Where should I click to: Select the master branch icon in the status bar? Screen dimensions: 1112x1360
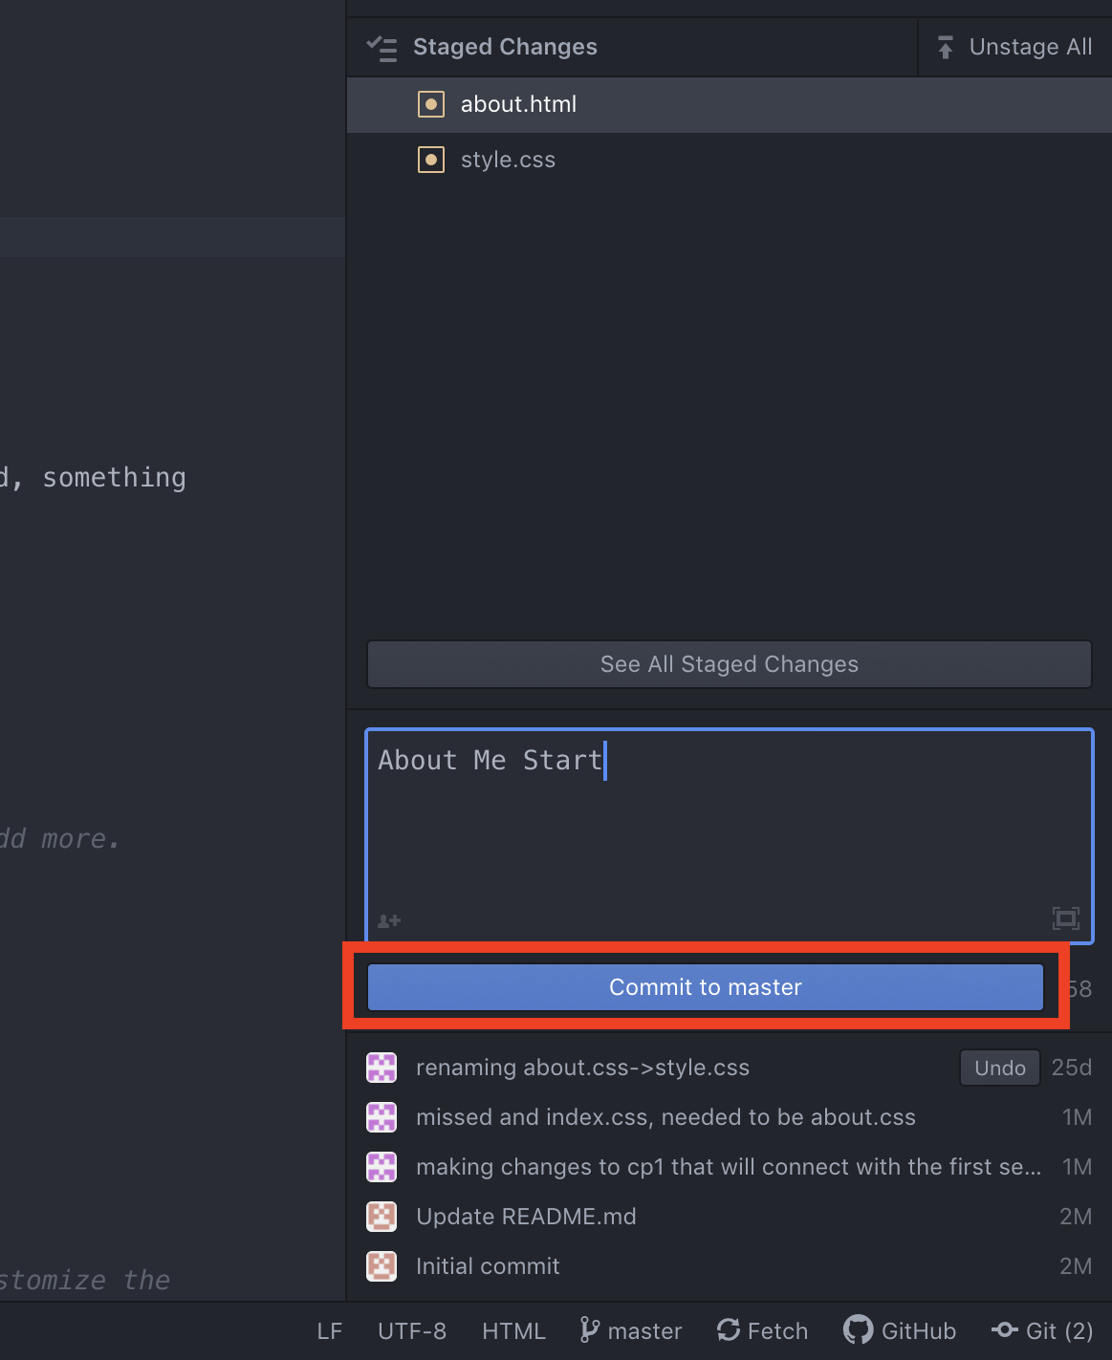pos(589,1329)
